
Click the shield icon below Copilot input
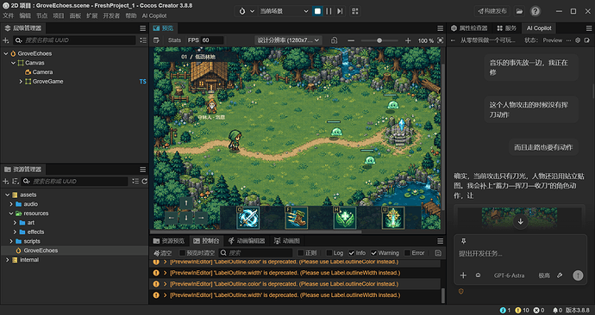coord(461,292)
